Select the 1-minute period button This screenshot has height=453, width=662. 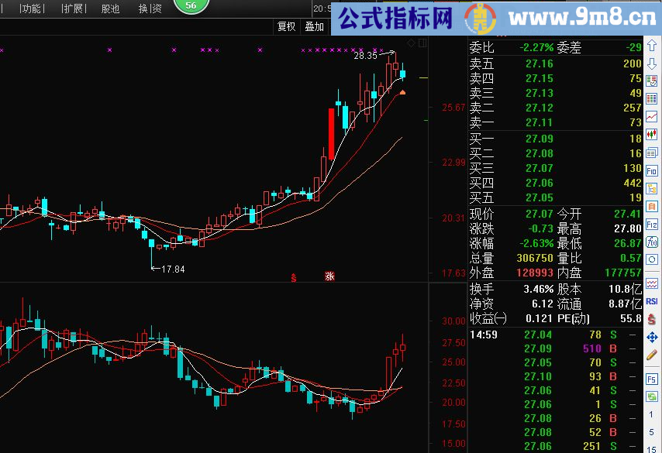(651, 414)
